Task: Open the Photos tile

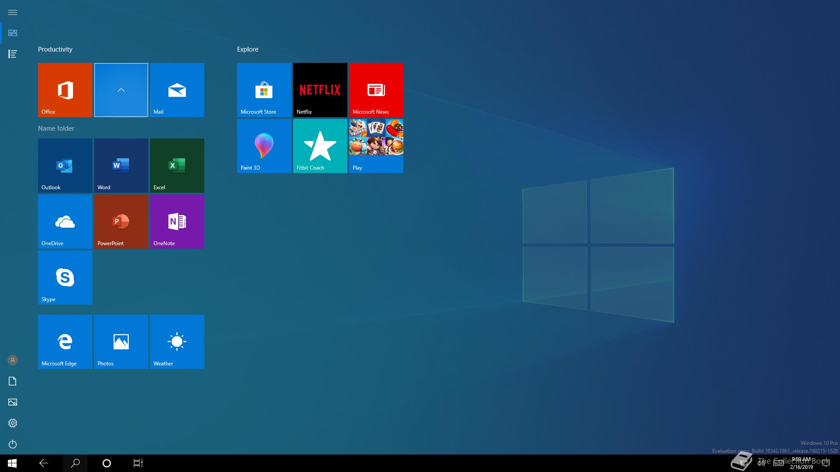Action: pos(121,342)
